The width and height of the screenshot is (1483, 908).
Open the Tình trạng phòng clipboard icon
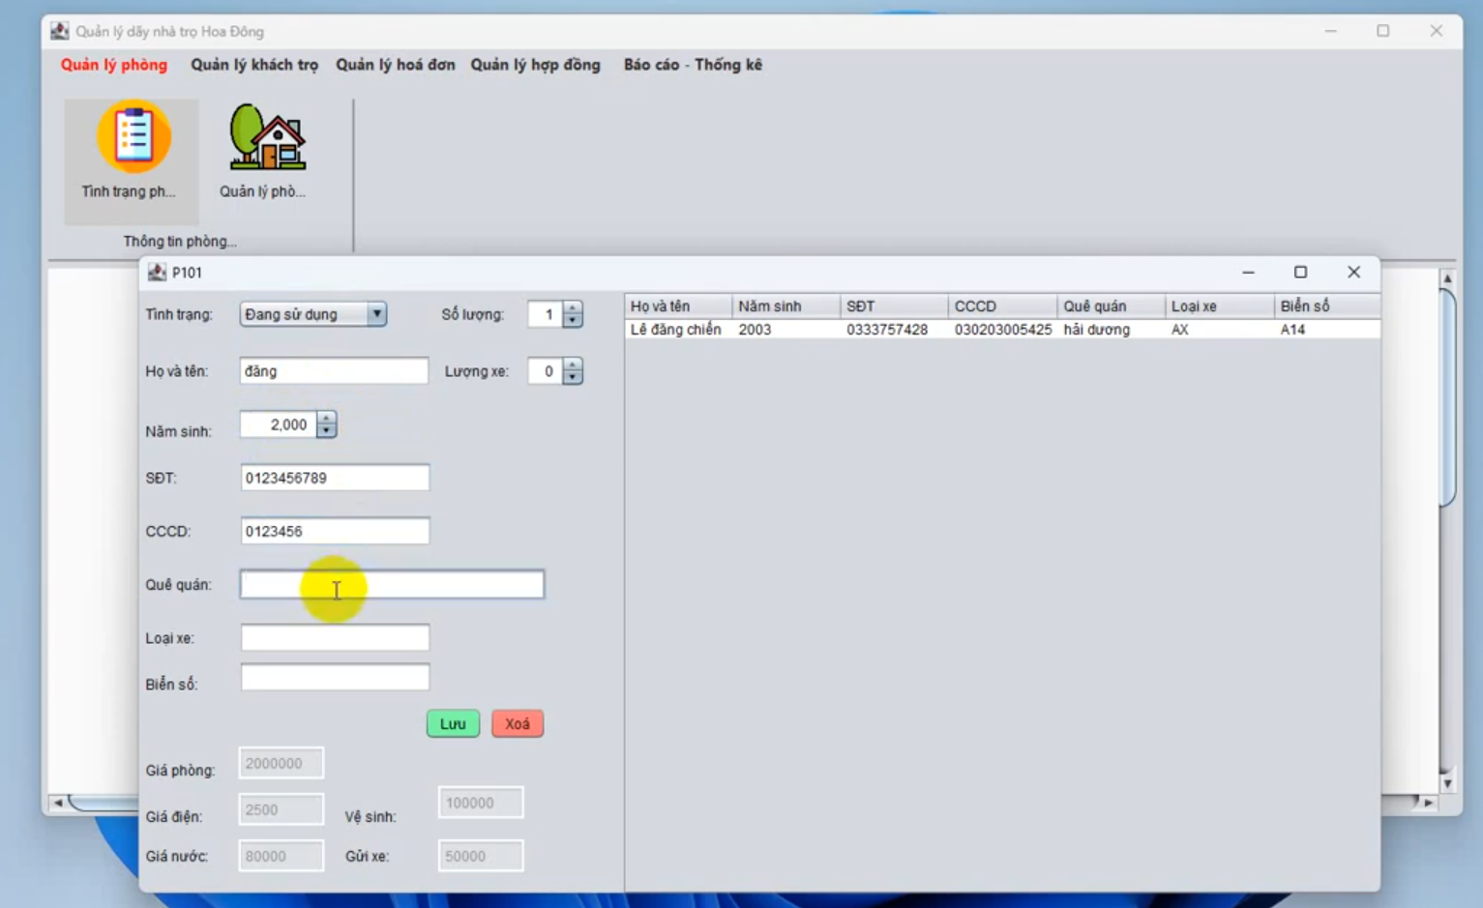point(133,137)
